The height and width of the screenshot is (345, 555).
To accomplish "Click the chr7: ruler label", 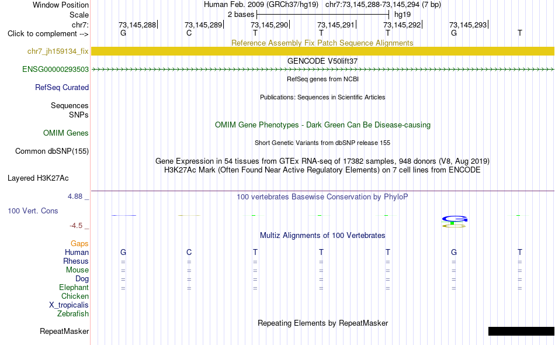I will coord(80,25).
